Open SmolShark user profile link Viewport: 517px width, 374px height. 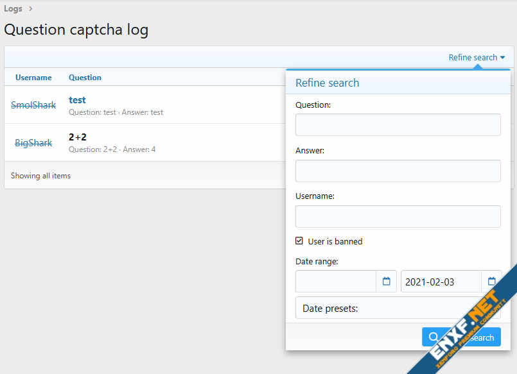point(33,105)
